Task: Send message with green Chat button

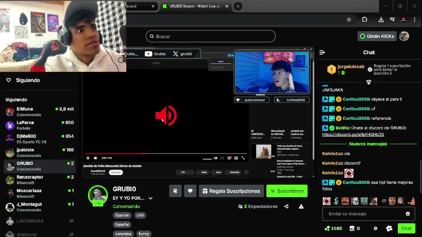Action: (x=406, y=228)
